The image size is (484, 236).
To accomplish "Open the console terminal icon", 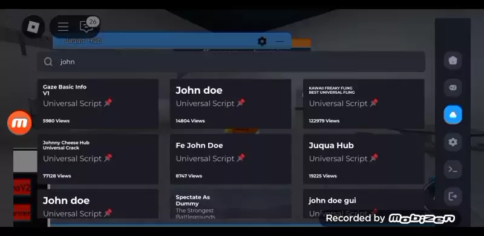I will click(453, 169).
